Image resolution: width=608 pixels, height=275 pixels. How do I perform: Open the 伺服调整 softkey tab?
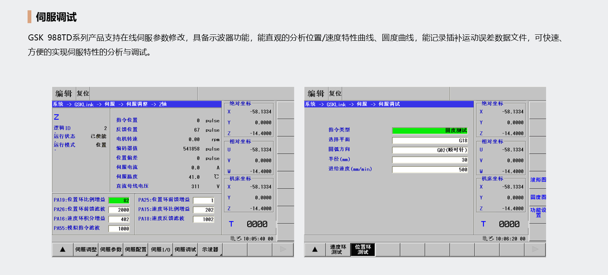[86, 249]
